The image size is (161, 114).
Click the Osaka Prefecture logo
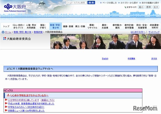coord(15,7)
